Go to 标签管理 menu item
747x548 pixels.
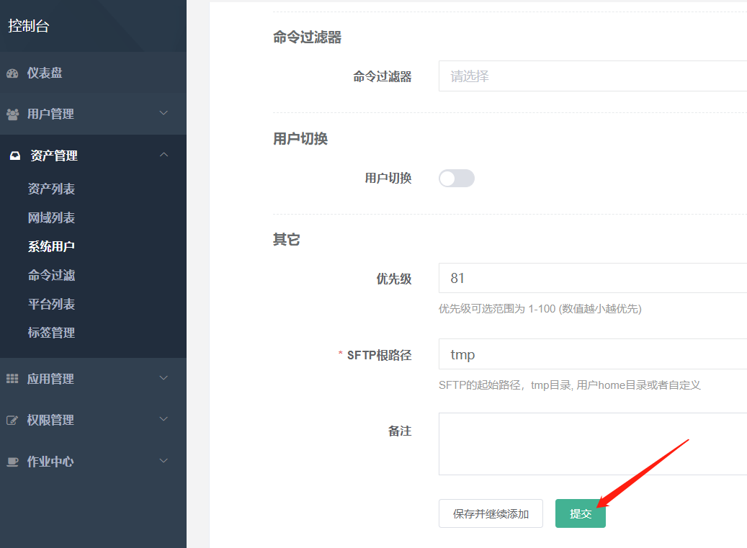pos(51,333)
